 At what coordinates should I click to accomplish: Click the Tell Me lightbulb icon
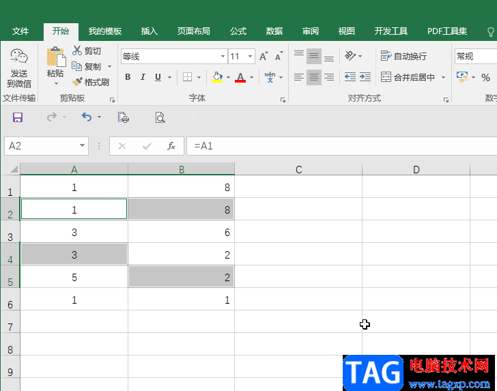click(490, 31)
